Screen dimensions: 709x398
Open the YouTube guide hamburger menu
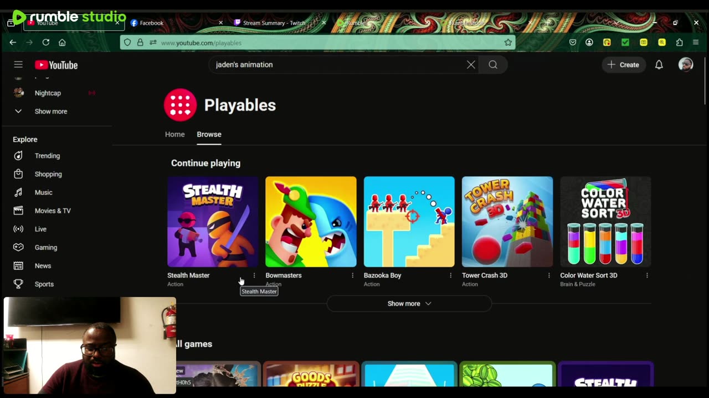click(18, 65)
